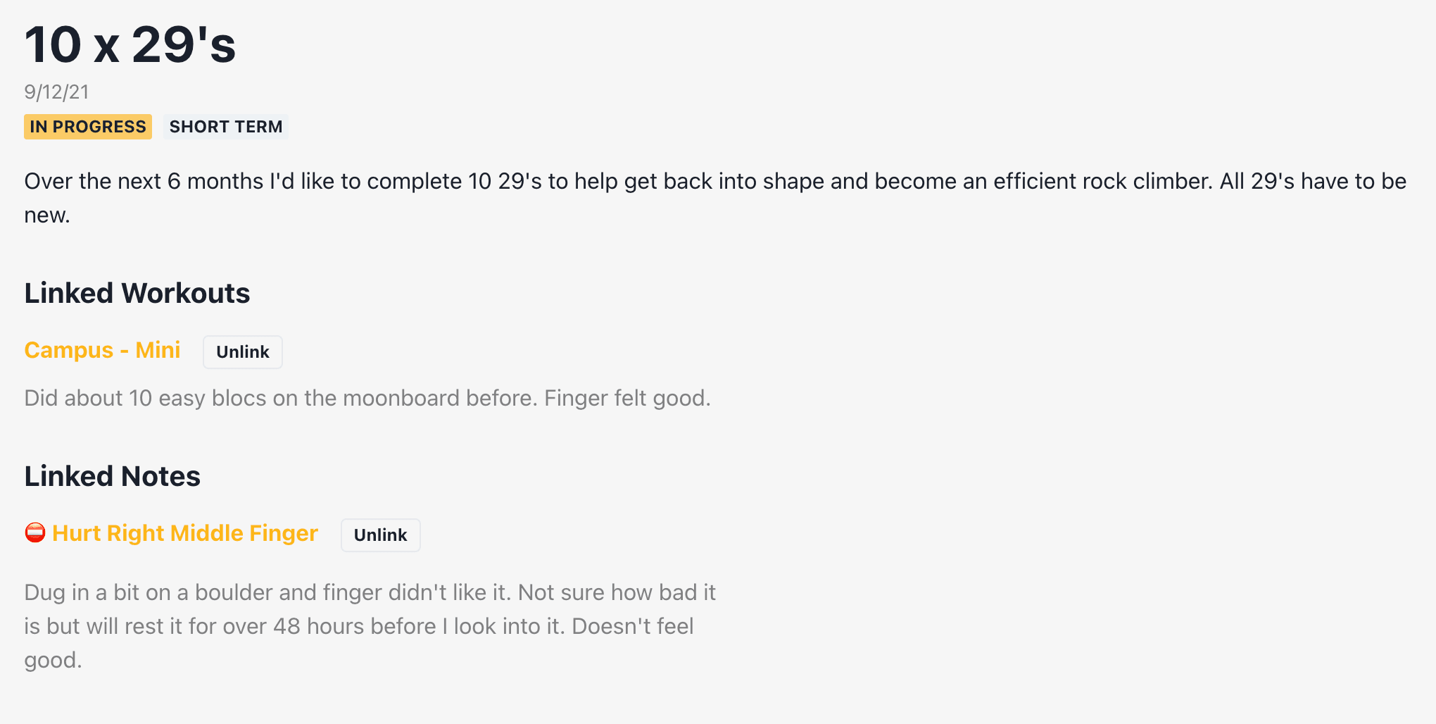The image size is (1436, 724).
Task: Click the red no-entry icon beside the note title
Action: (35, 532)
